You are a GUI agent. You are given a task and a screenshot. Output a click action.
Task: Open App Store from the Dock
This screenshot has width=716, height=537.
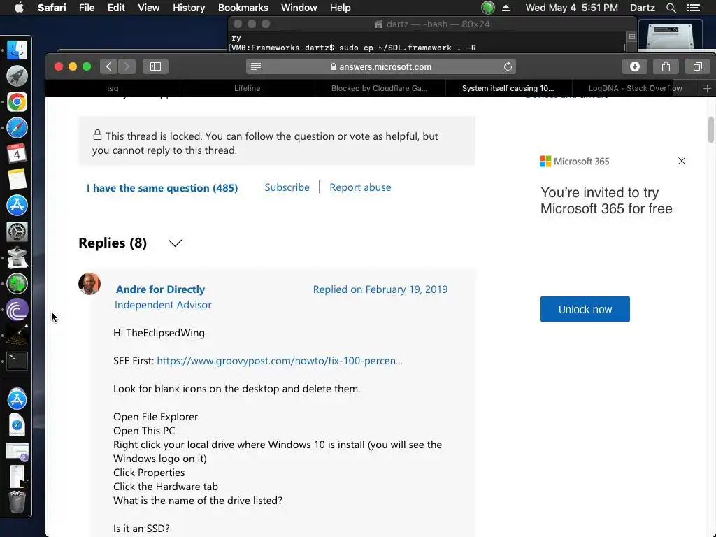point(17,206)
